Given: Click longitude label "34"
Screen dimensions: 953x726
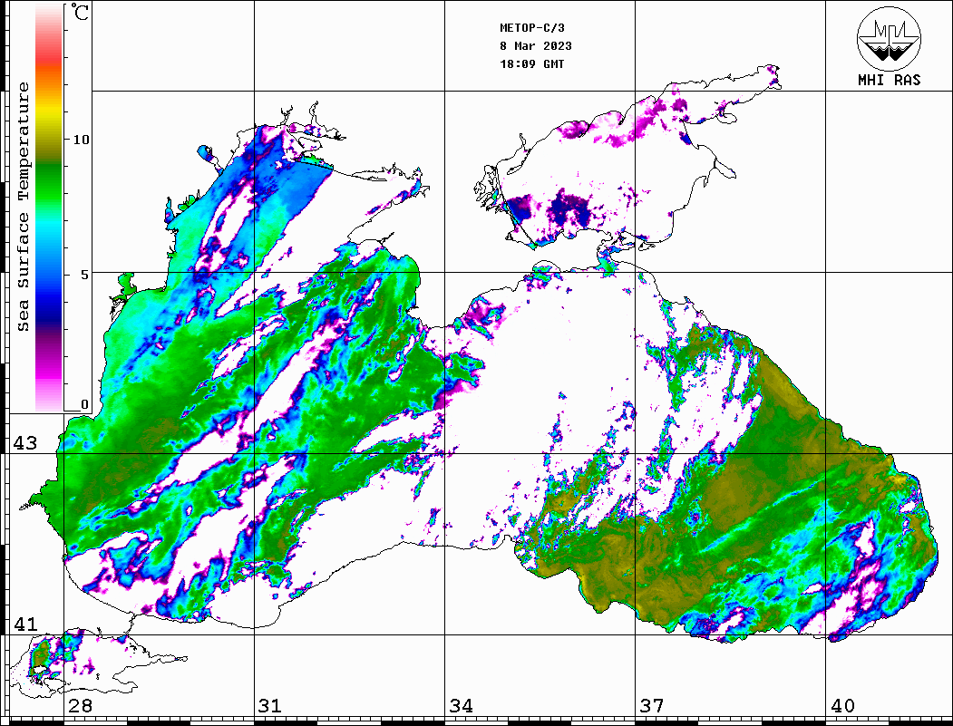Looking at the screenshot, I should click(462, 706).
